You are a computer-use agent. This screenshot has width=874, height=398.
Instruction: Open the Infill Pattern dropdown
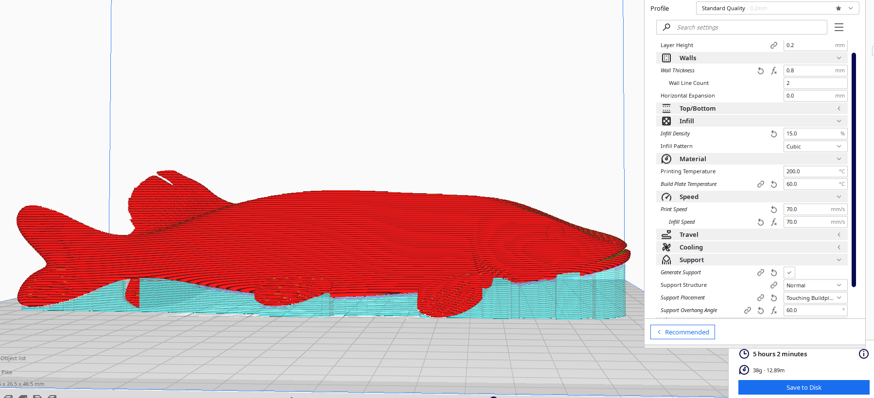pyautogui.click(x=815, y=147)
